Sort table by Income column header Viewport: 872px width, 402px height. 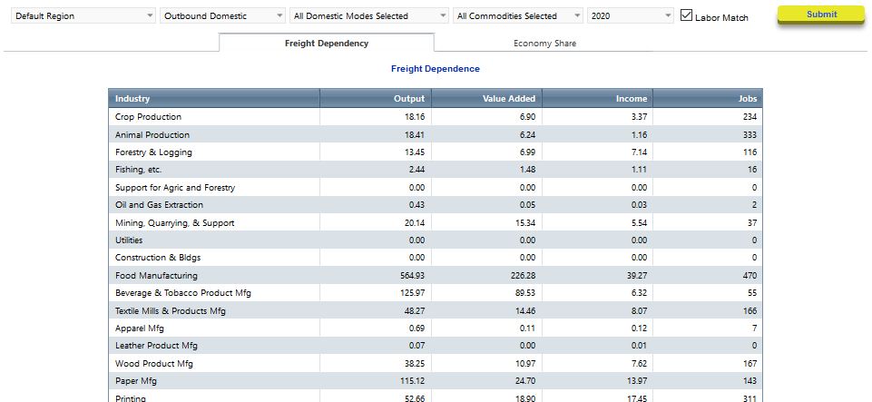point(598,99)
